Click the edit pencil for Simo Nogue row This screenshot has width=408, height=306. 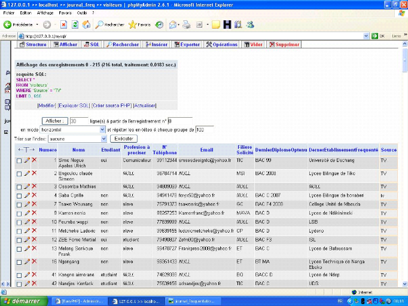coord(26,160)
